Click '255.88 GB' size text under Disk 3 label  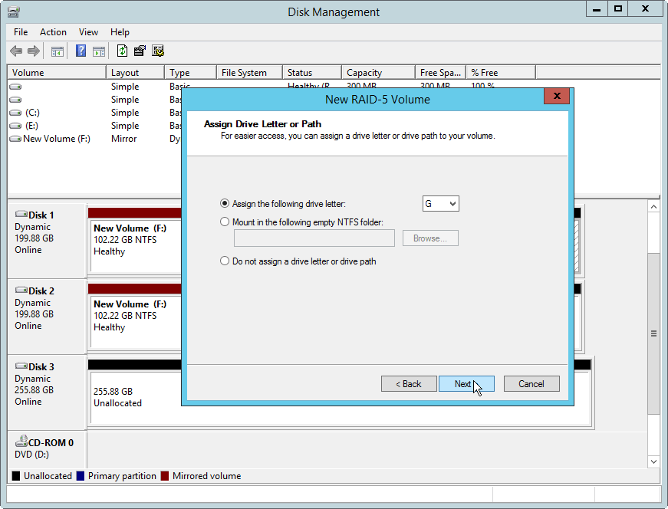click(34, 389)
